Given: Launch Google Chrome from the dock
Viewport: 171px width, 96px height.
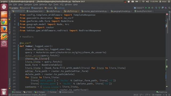Looking at the screenshot, I should pyautogui.click(x=4, y=22).
